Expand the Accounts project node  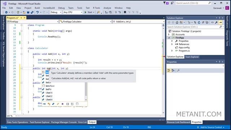[x=169, y=35]
